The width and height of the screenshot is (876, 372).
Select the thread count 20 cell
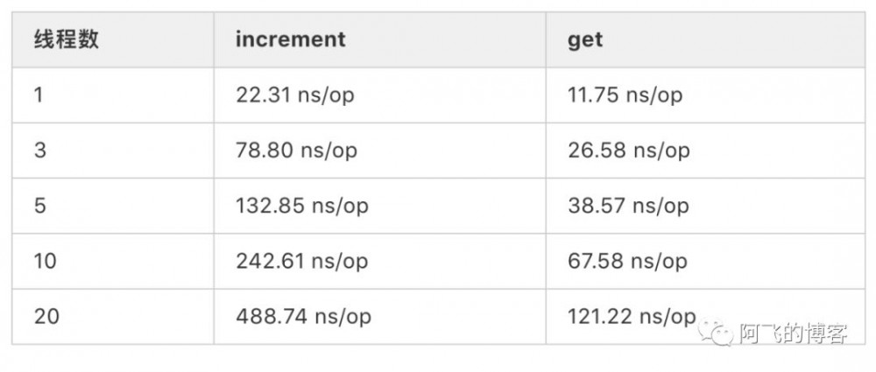click(46, 316)
